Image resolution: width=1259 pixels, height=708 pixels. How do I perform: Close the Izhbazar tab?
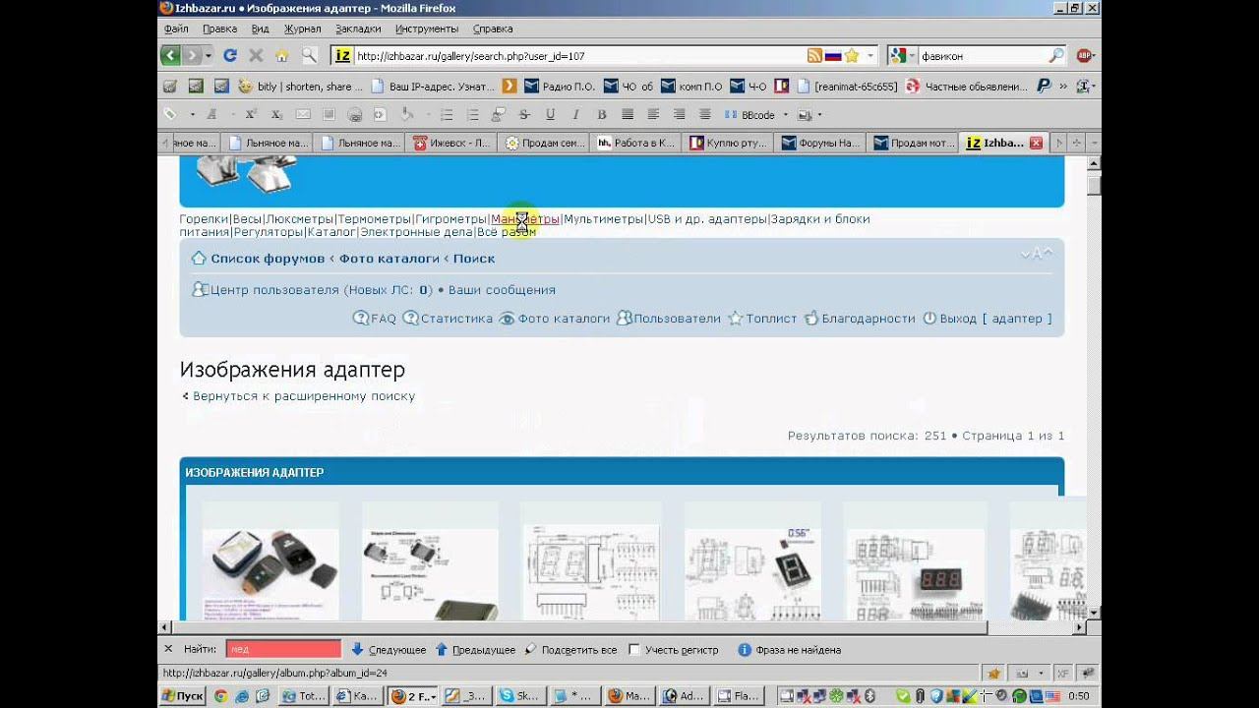[x=1035, y=143]
